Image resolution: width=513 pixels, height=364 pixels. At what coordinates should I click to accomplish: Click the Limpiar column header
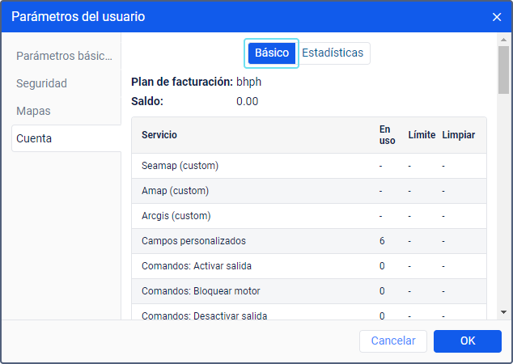[459, 135]
